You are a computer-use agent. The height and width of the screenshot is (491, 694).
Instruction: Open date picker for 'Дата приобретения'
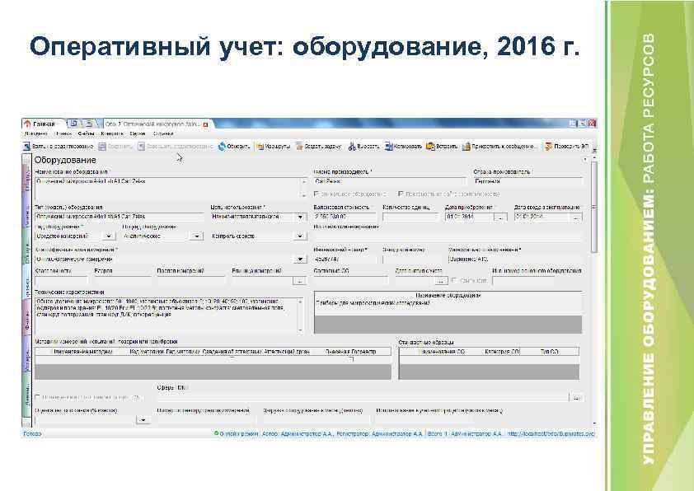500,217
